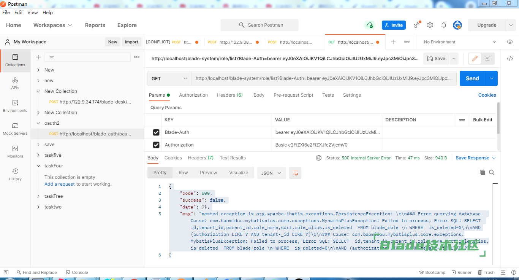Click the New button in My Workspace
The height and width of the screenshot is (280, 519).
112,42
